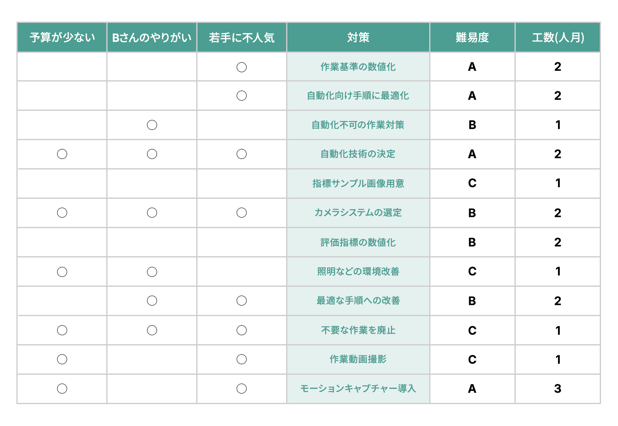Click the 予算が少ない header cell

coord(62,37)
